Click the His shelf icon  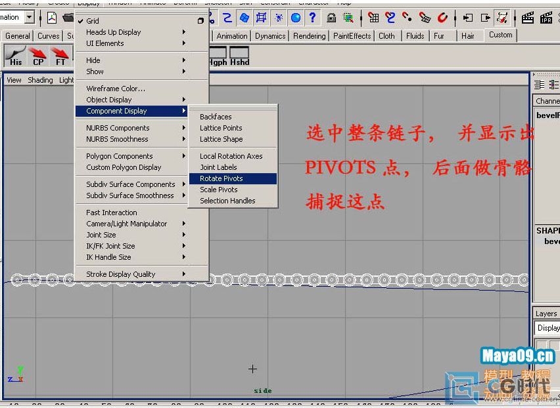(16, 56)
